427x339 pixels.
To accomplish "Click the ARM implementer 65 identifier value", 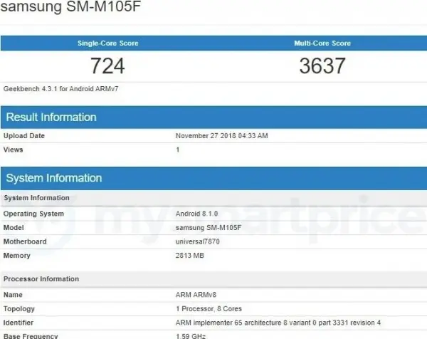I will click(x=278, y=323).
